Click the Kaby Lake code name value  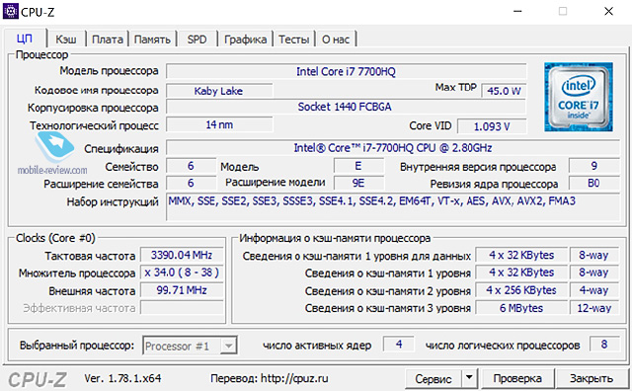[x=219, y=91]
